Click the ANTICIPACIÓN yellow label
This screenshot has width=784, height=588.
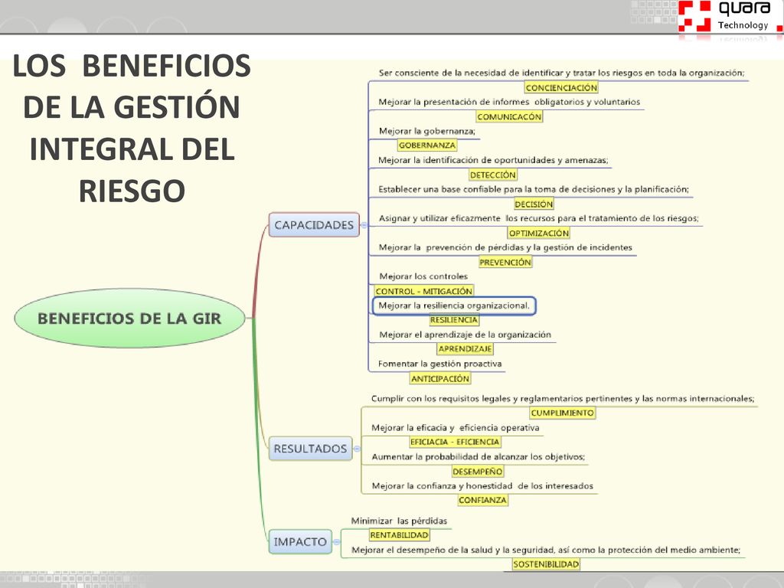point(440,378)
